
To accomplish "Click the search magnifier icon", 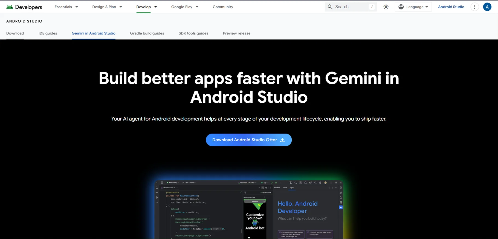I will click(330, 7).
